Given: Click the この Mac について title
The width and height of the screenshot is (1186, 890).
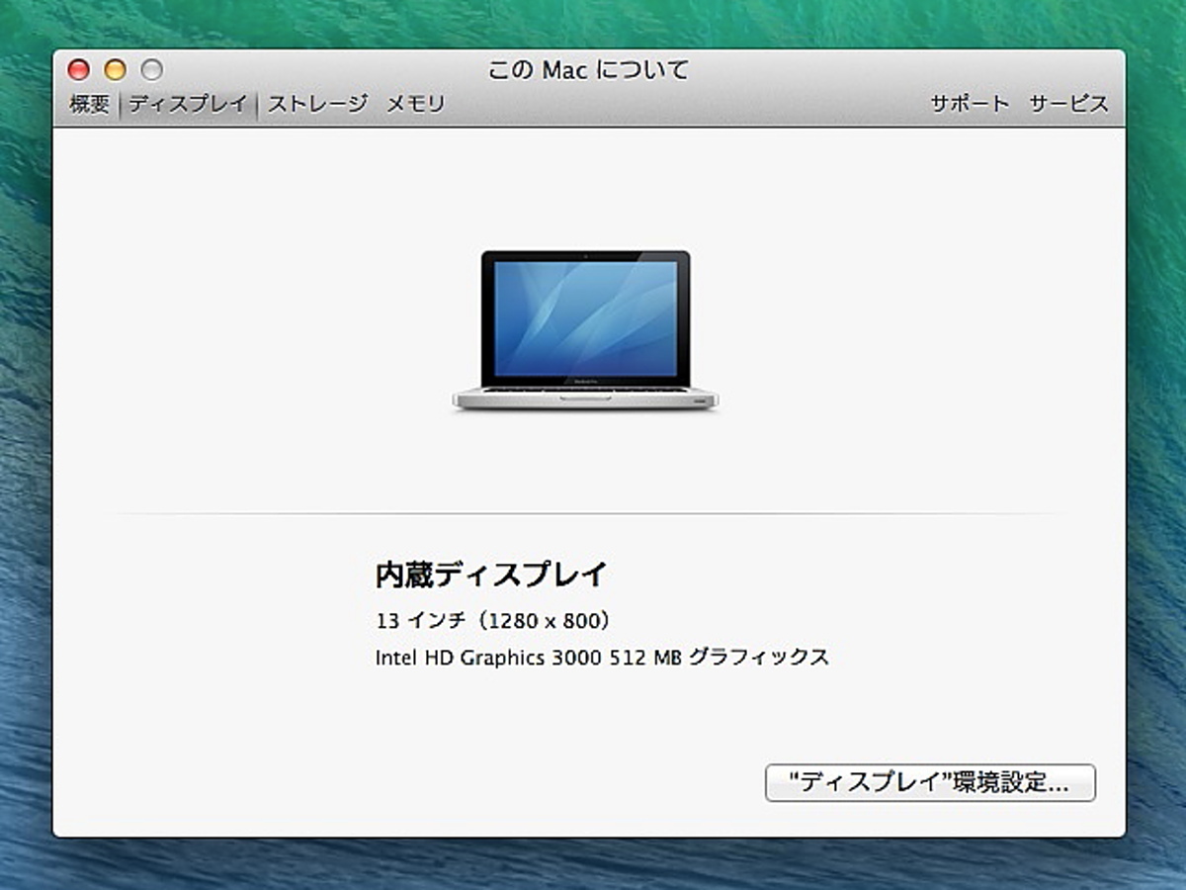Looking at the screenshot, I should click(589, 70).
